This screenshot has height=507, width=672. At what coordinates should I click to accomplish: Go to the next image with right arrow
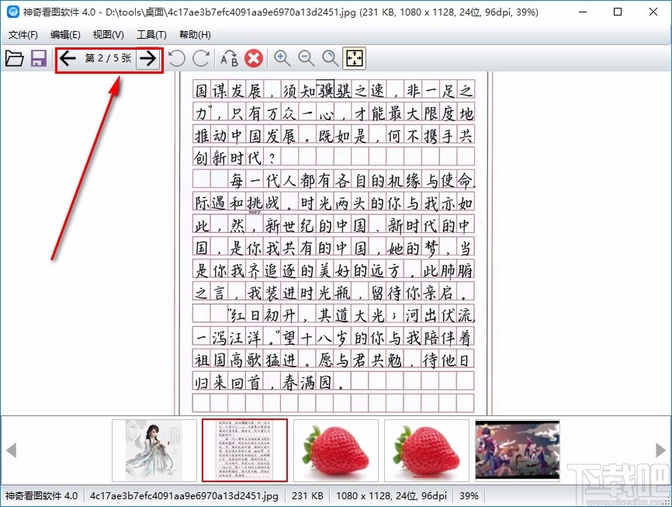coord(148,58)
